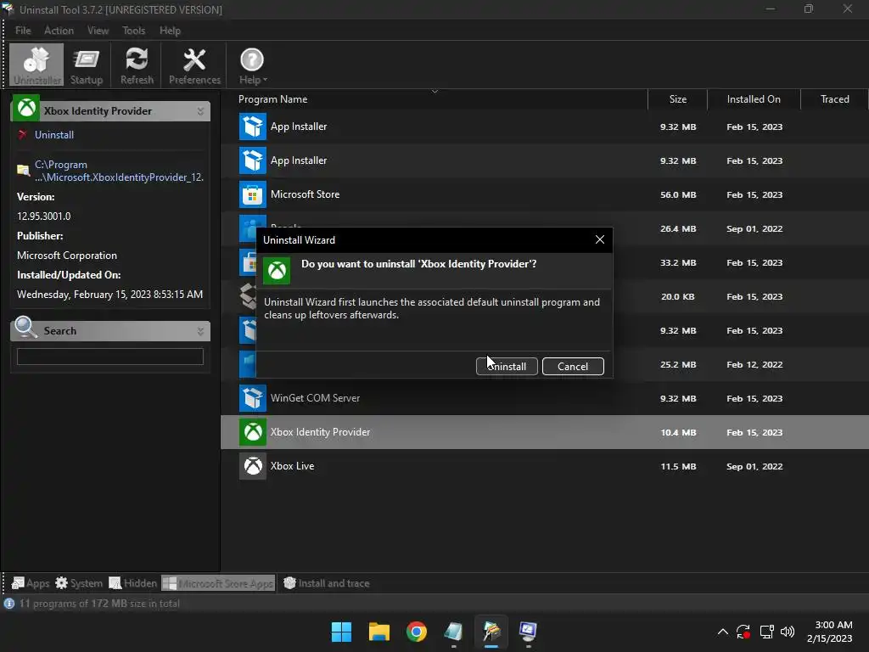869x652 pixels.
Task: Sort by Traced column header
Action: (834, 99)
